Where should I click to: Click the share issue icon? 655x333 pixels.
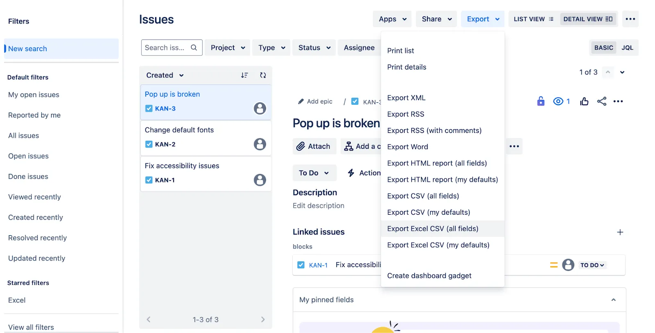coord(602,101)
